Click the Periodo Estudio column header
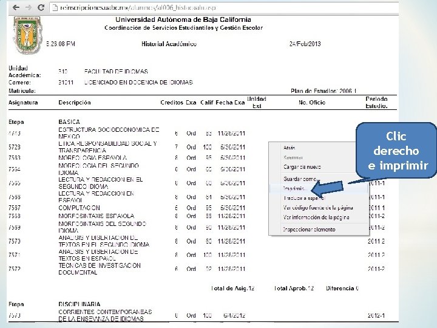The image size is (437, 328). click(376, 103)
